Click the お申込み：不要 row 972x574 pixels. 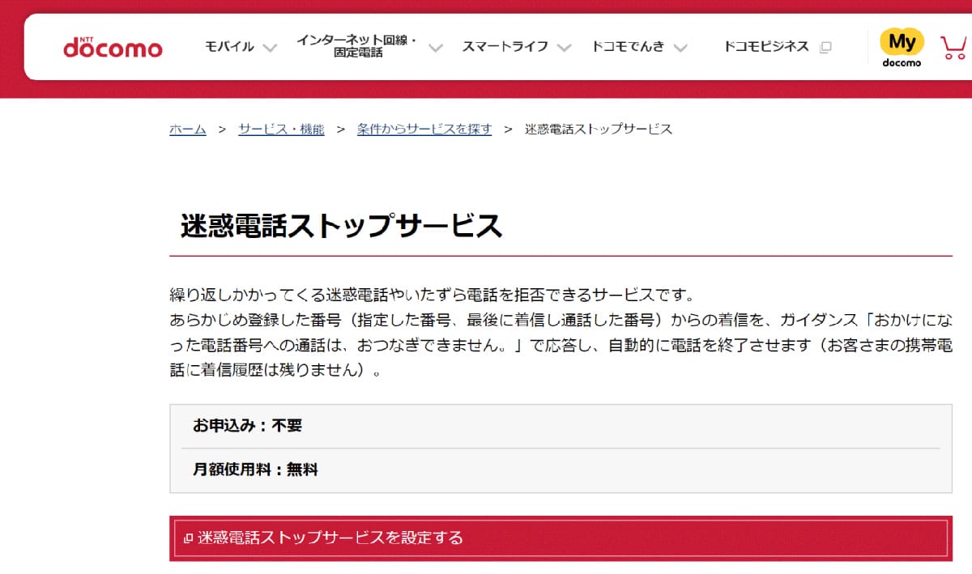click(561, 426)
